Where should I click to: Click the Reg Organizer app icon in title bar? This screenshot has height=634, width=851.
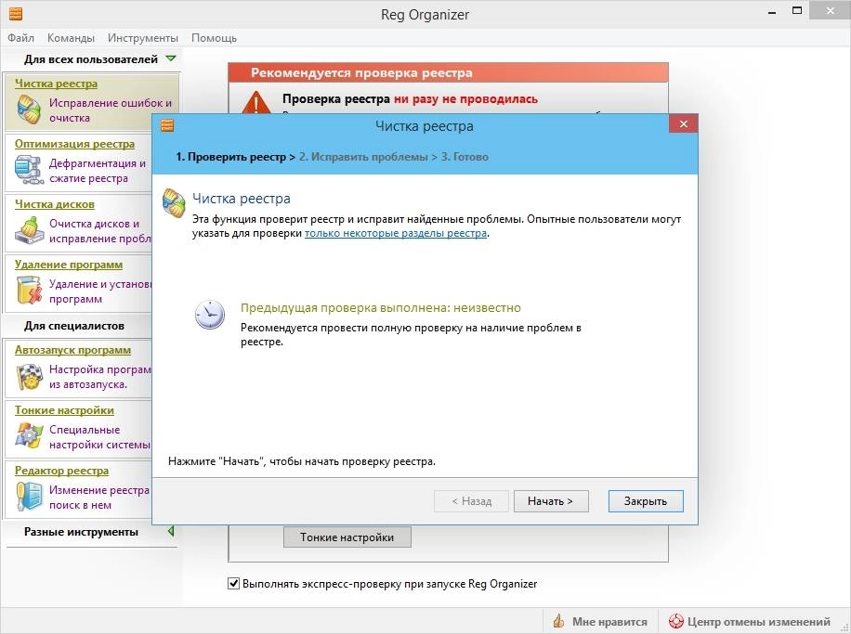coord(16,13)
